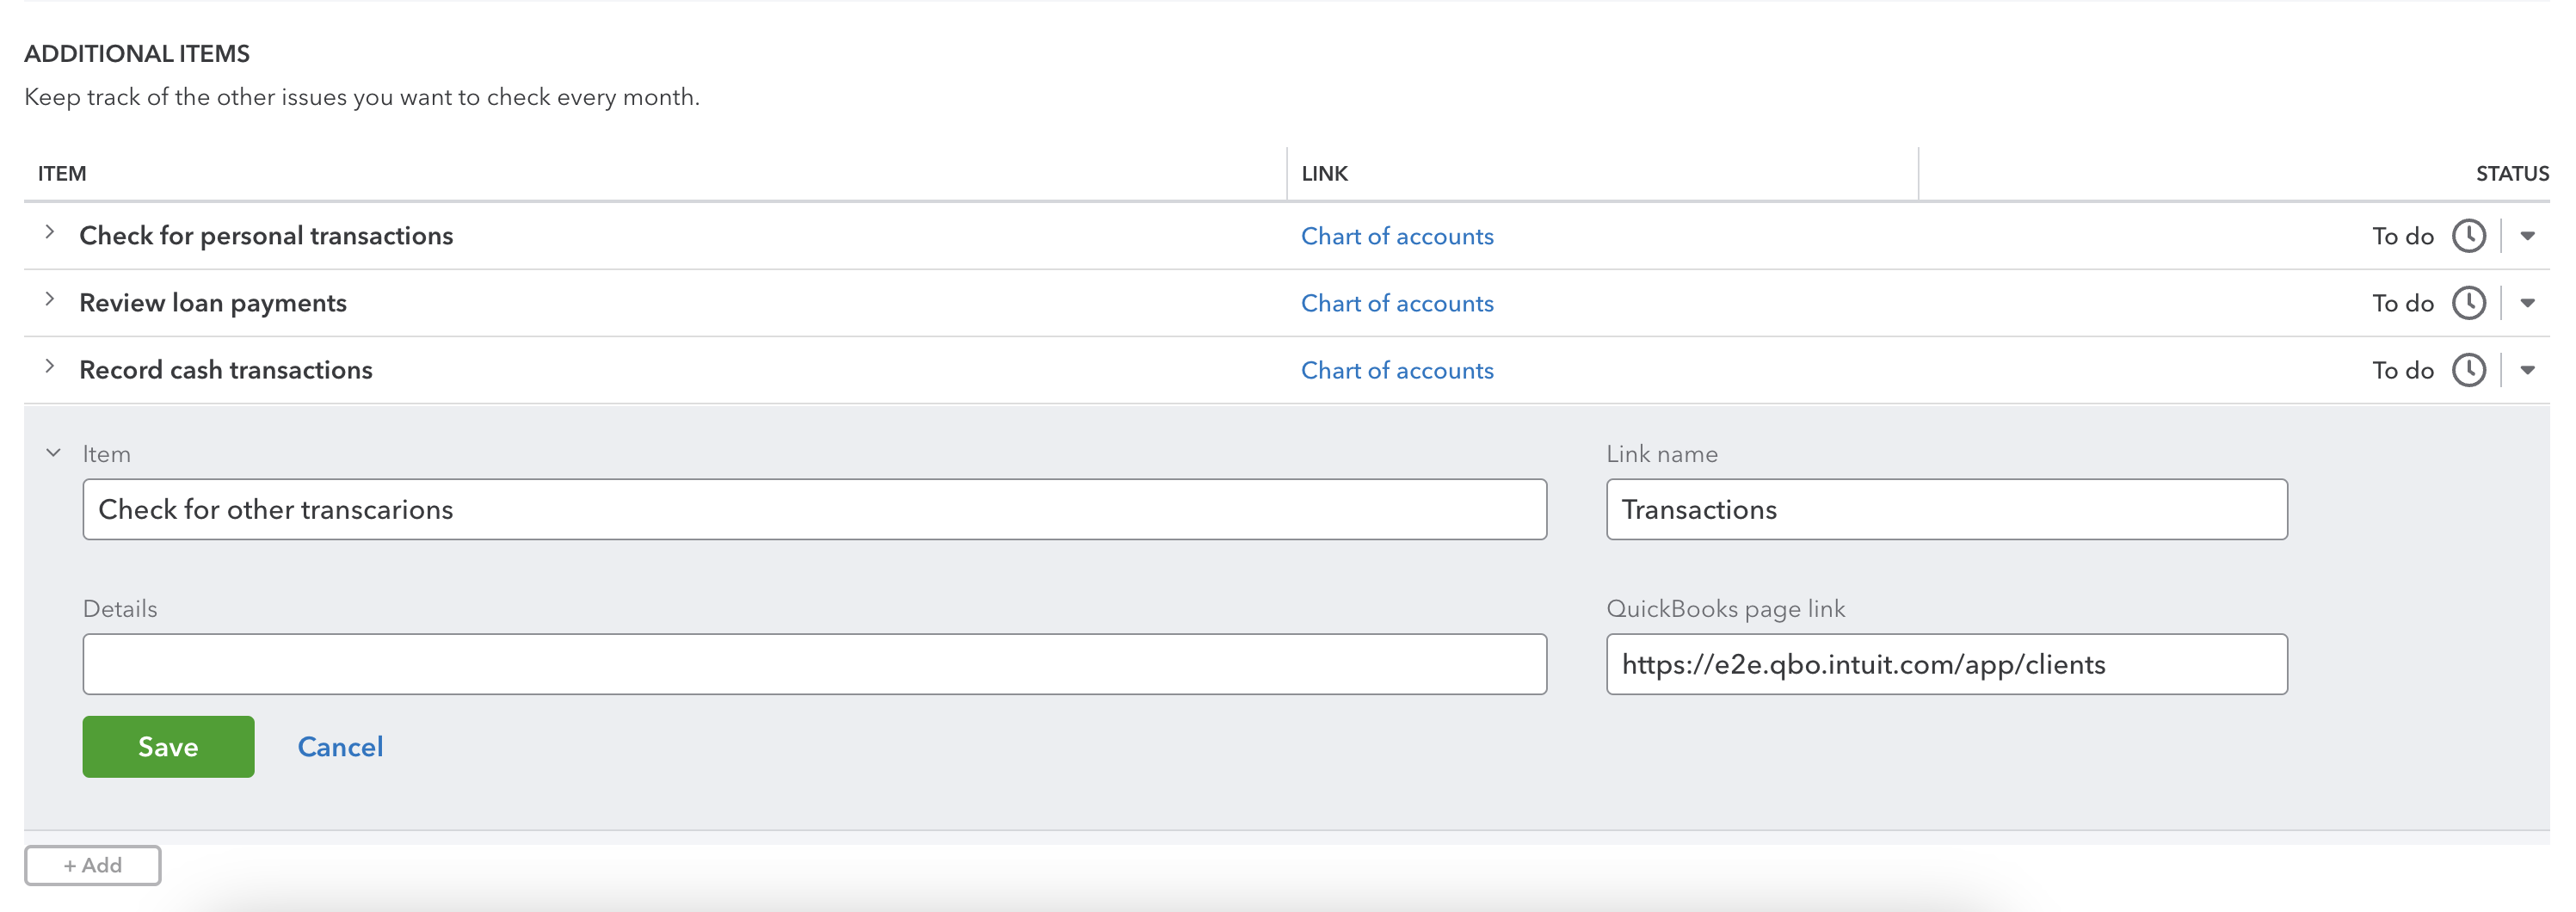Focus the Link name input field
The width and height of the screenshot is (2576, 912).
pyautogui.click(x=1946, y=509)
